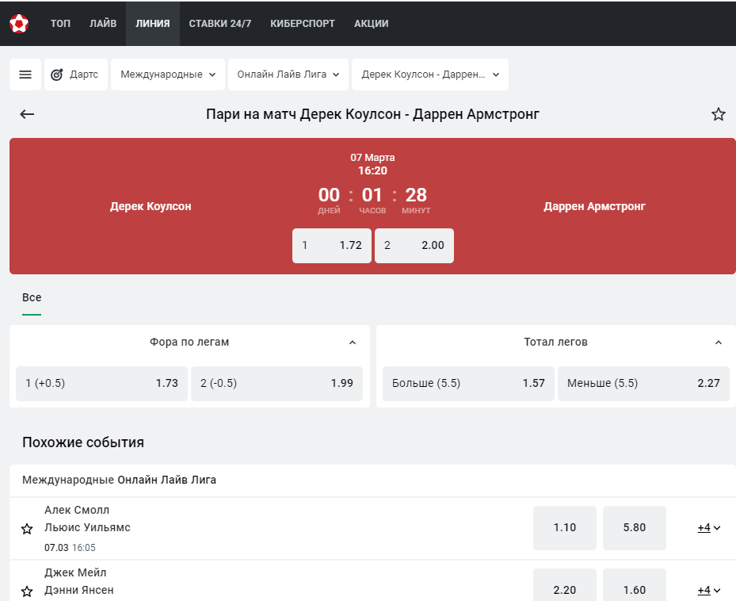Image resolution: width=736 pixels, height=601 pixels.
Task: Add match to favorites with star icon
Action: pos(718,113)
